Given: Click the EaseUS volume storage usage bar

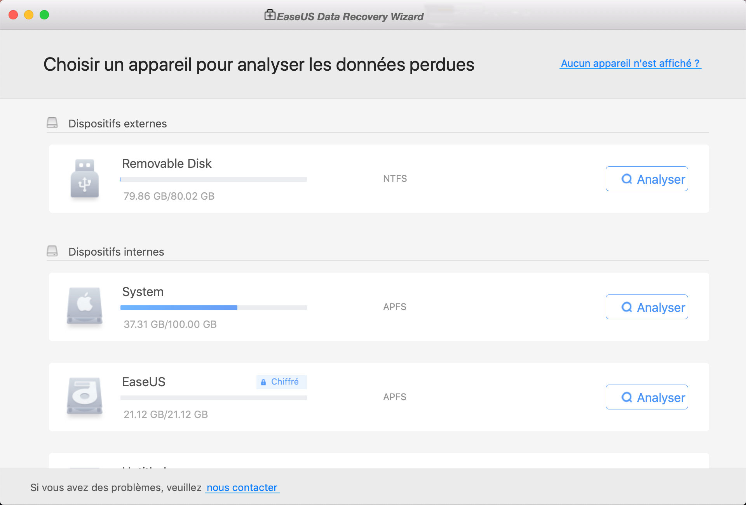Looking at the screenshot, I should (x=213, y=398).
